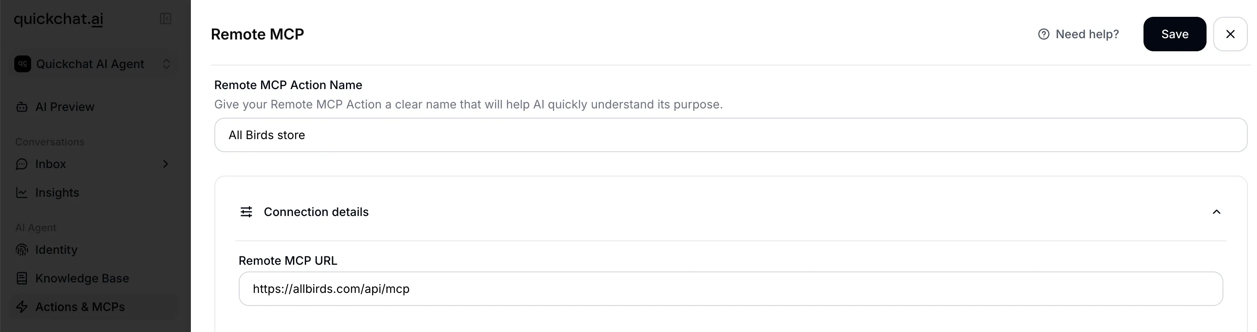Viewport: 1257px width, 332px height.
Task: Open the Knowledge Base document icon
Action: coord(21,278)
